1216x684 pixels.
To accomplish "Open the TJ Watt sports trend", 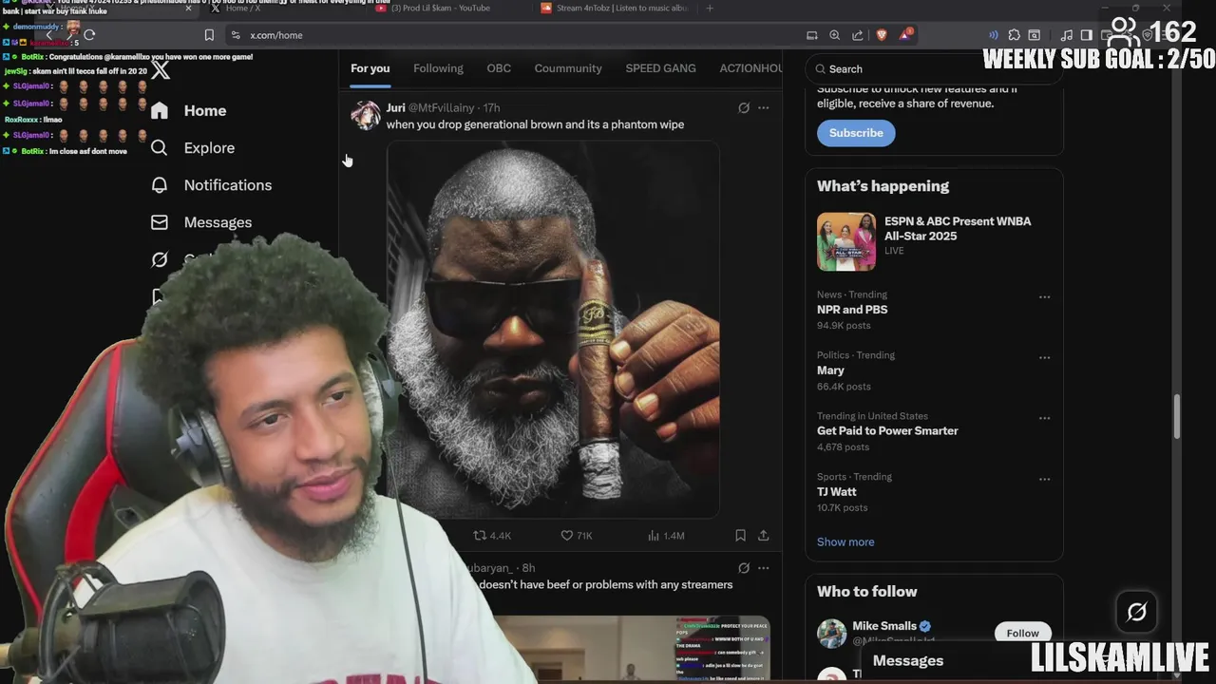I will point(837,491).
